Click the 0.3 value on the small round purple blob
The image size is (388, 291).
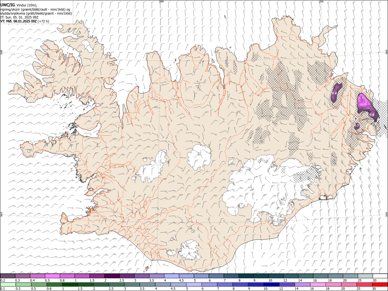tap(356, 125)
